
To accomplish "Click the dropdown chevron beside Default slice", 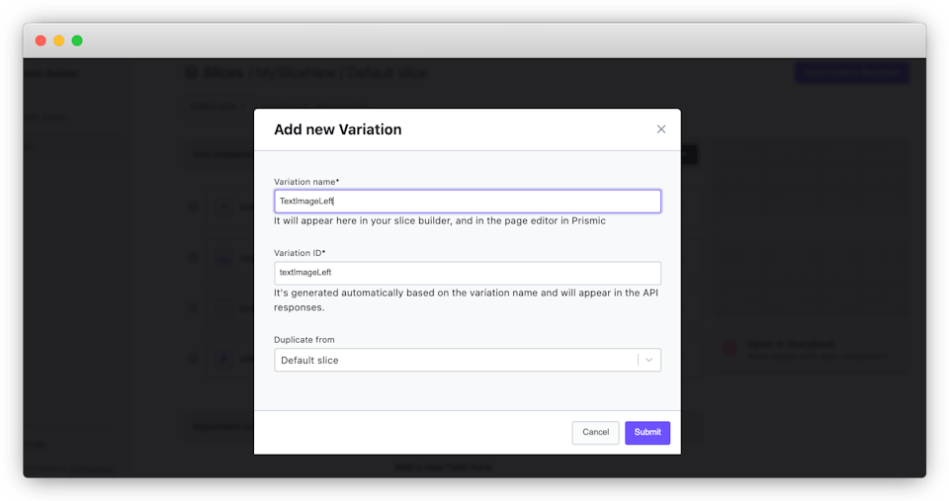I will click(648, 360).
